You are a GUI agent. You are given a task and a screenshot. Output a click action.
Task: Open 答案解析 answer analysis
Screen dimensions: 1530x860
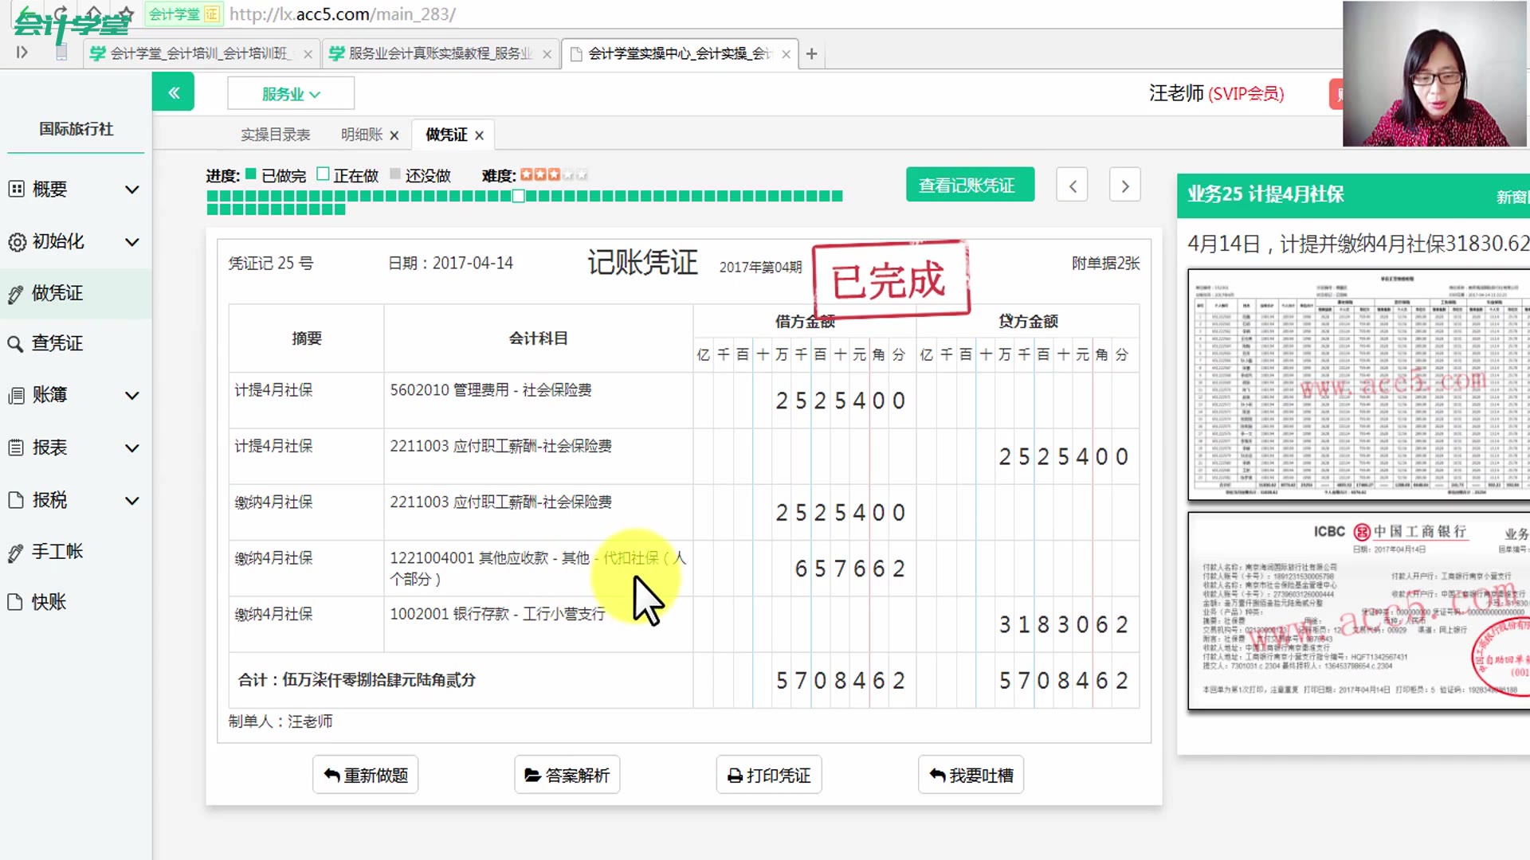point(567,774)
